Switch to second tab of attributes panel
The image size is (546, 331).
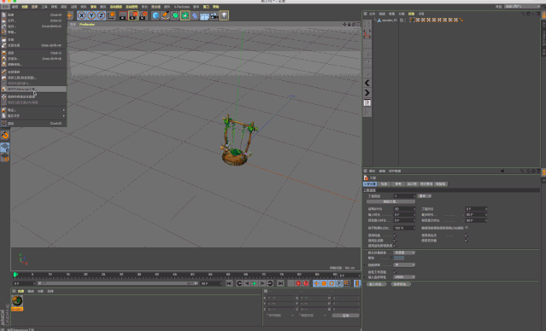384,184
